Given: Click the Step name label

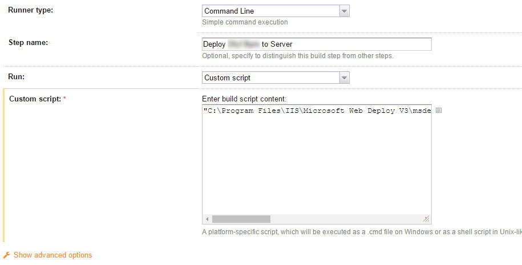Looking at the screenshot, I should 29,43.
